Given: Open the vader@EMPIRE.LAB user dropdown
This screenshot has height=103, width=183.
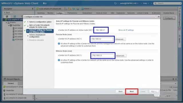Looking at the screenshot, I should coord(129,3).
